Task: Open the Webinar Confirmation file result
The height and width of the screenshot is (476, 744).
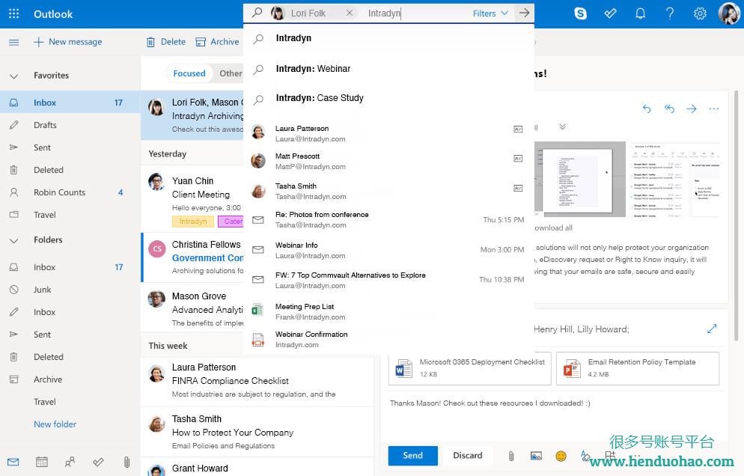Action: [388, 339]
